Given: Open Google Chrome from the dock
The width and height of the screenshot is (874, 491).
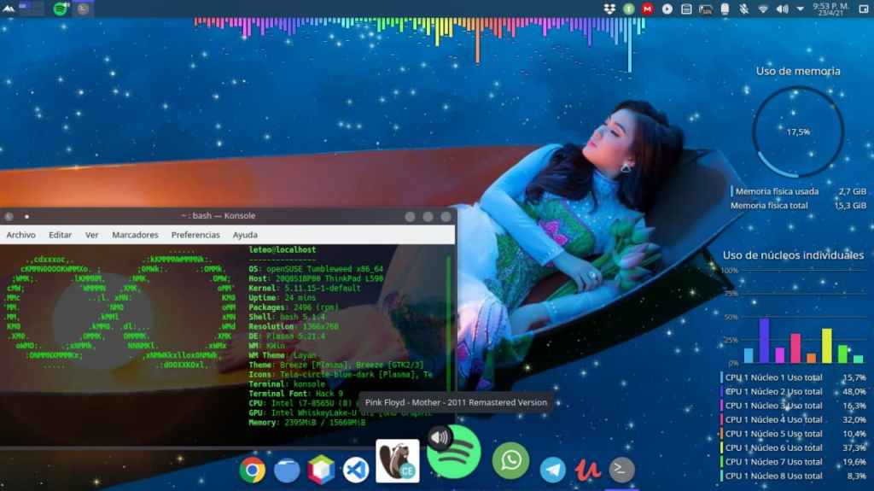Looking at the screenshot, I should pos(252,469).
